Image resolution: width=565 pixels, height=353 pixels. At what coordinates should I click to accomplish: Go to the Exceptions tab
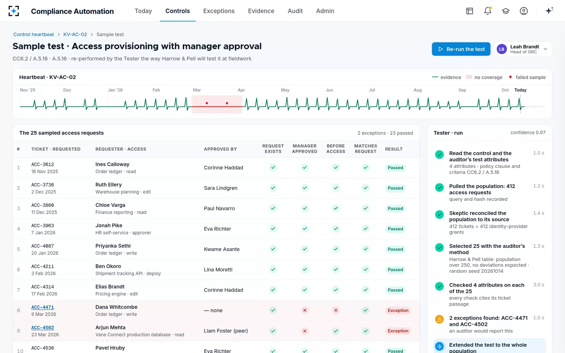(219, 11)
